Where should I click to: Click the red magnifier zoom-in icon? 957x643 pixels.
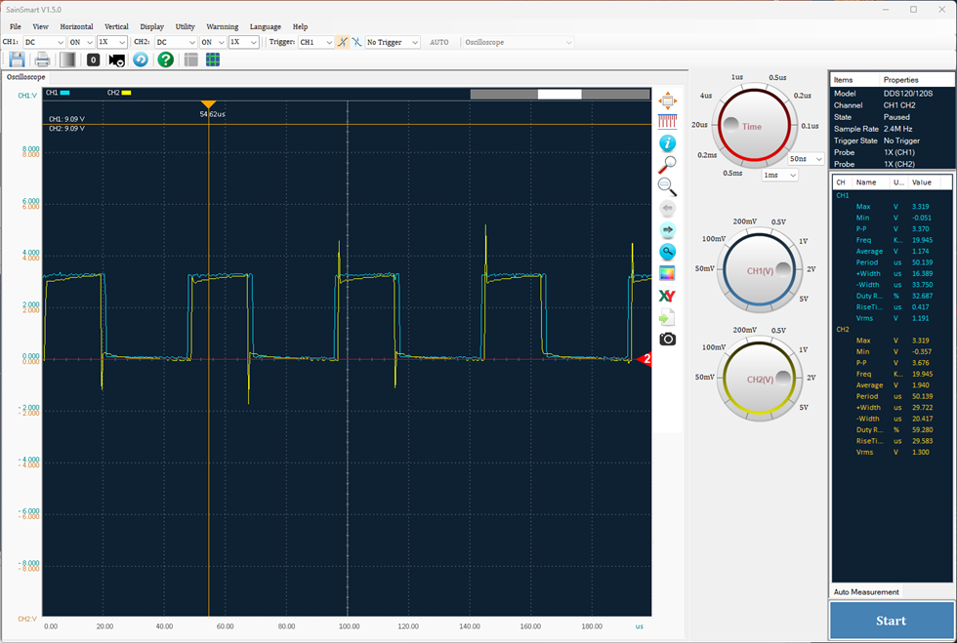(667, 165)
